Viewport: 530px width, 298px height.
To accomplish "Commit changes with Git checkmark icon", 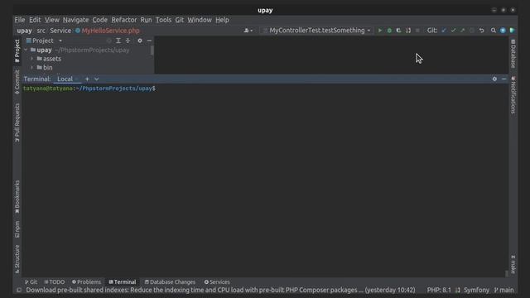I will tap(453, 31).
